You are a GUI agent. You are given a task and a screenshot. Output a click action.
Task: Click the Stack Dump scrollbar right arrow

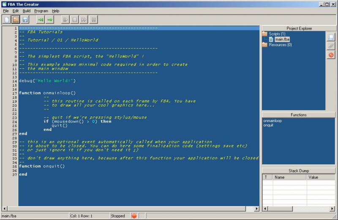tap(333, 209)
